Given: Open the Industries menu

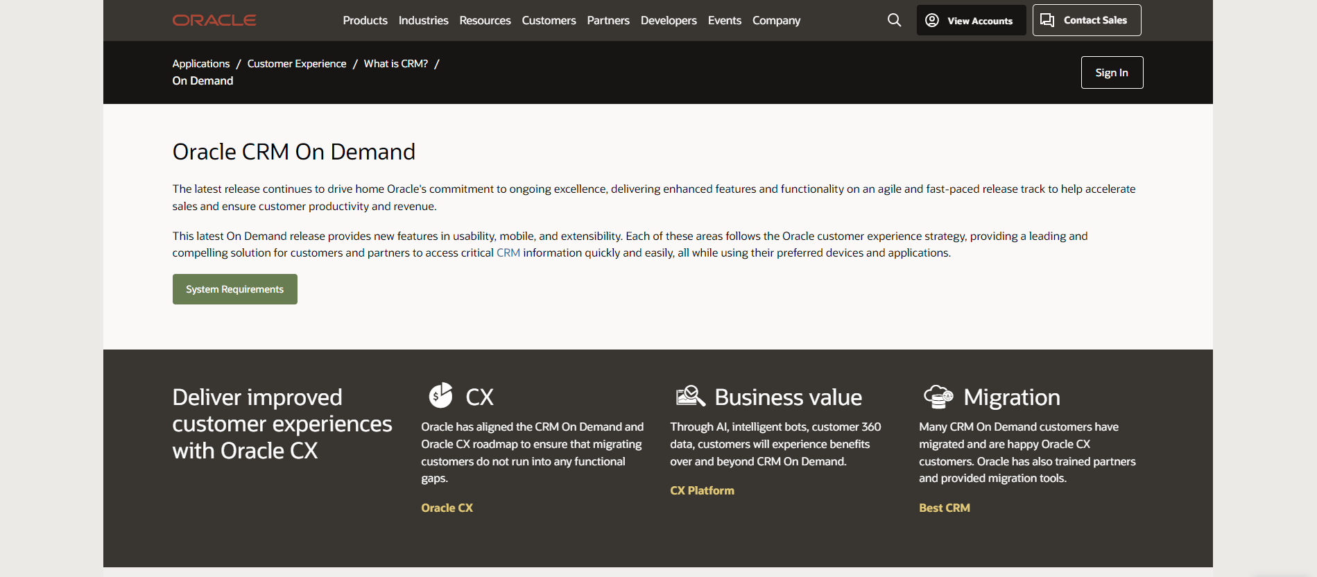Looking at the screenshot, I should coord(423,20).
